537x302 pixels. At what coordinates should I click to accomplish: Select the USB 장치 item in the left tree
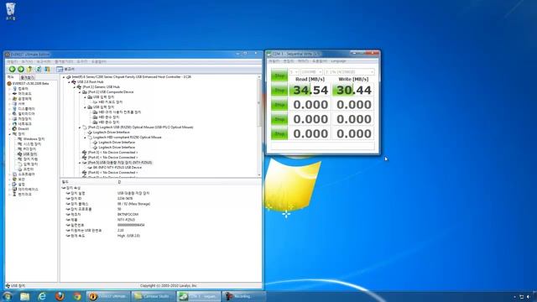tap(30, 154)
